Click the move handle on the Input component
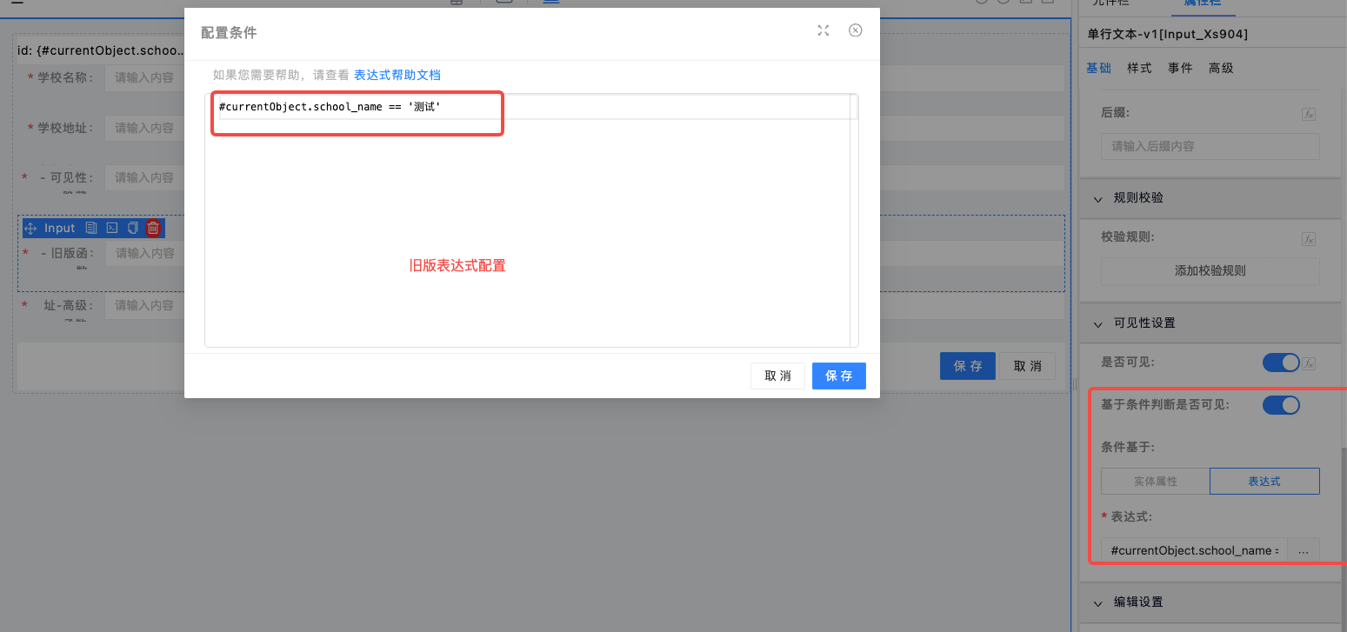The image size is (1347, 632). [30, 229]
